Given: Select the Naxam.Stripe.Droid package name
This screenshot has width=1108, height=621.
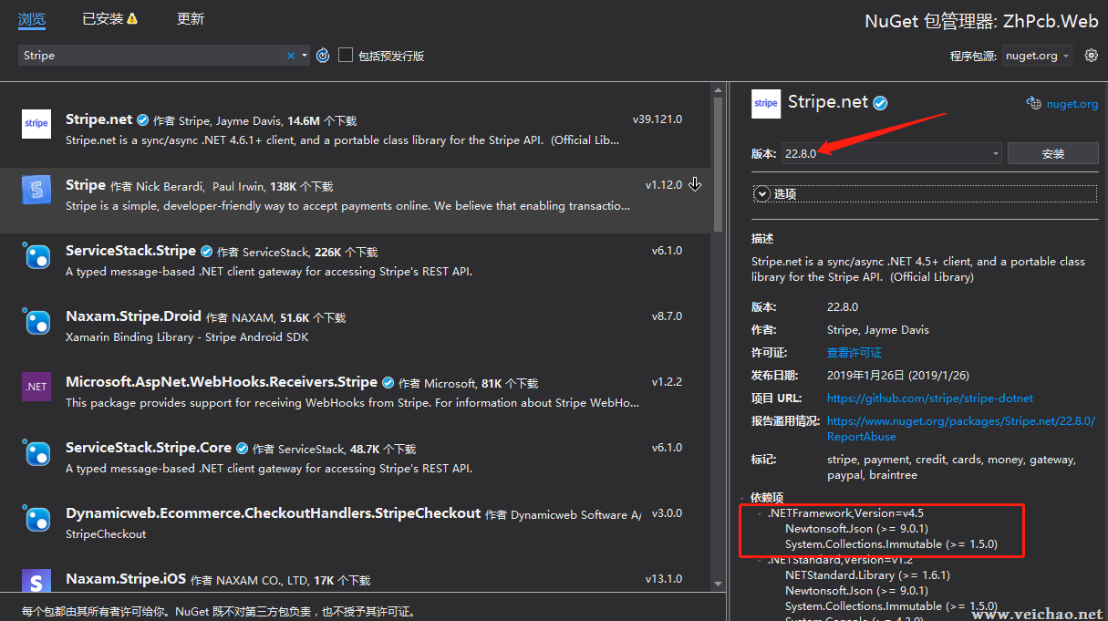Looking at the screenshot, I should (133, 316).
